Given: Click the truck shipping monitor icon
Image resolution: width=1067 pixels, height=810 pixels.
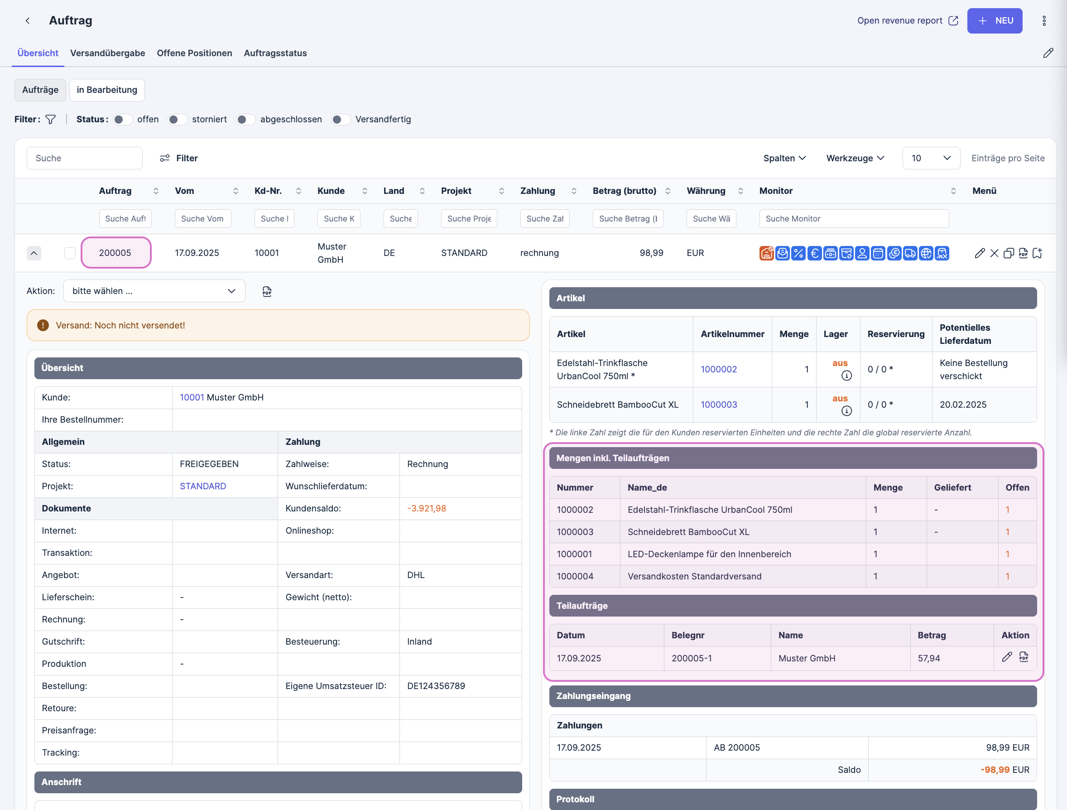Looking at the screenshot, I should [910, 253].
